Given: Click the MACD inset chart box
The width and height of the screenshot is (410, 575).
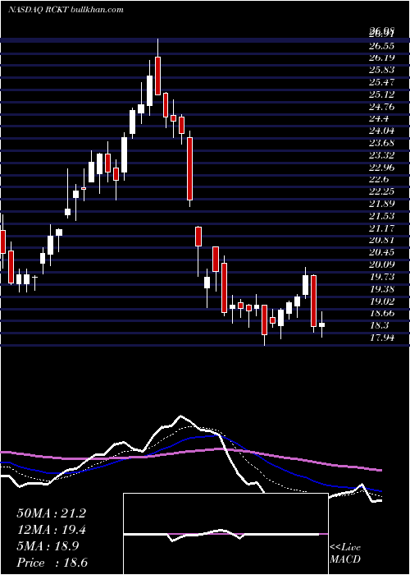Looking at the screenshot, I should tap(225, 534).
